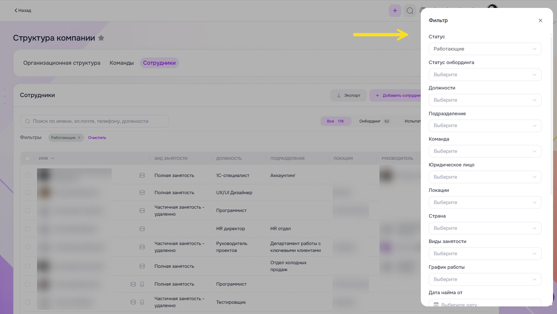Select the Все 178 filter tab
Screen dimensions: 557x314
(336, 121)
